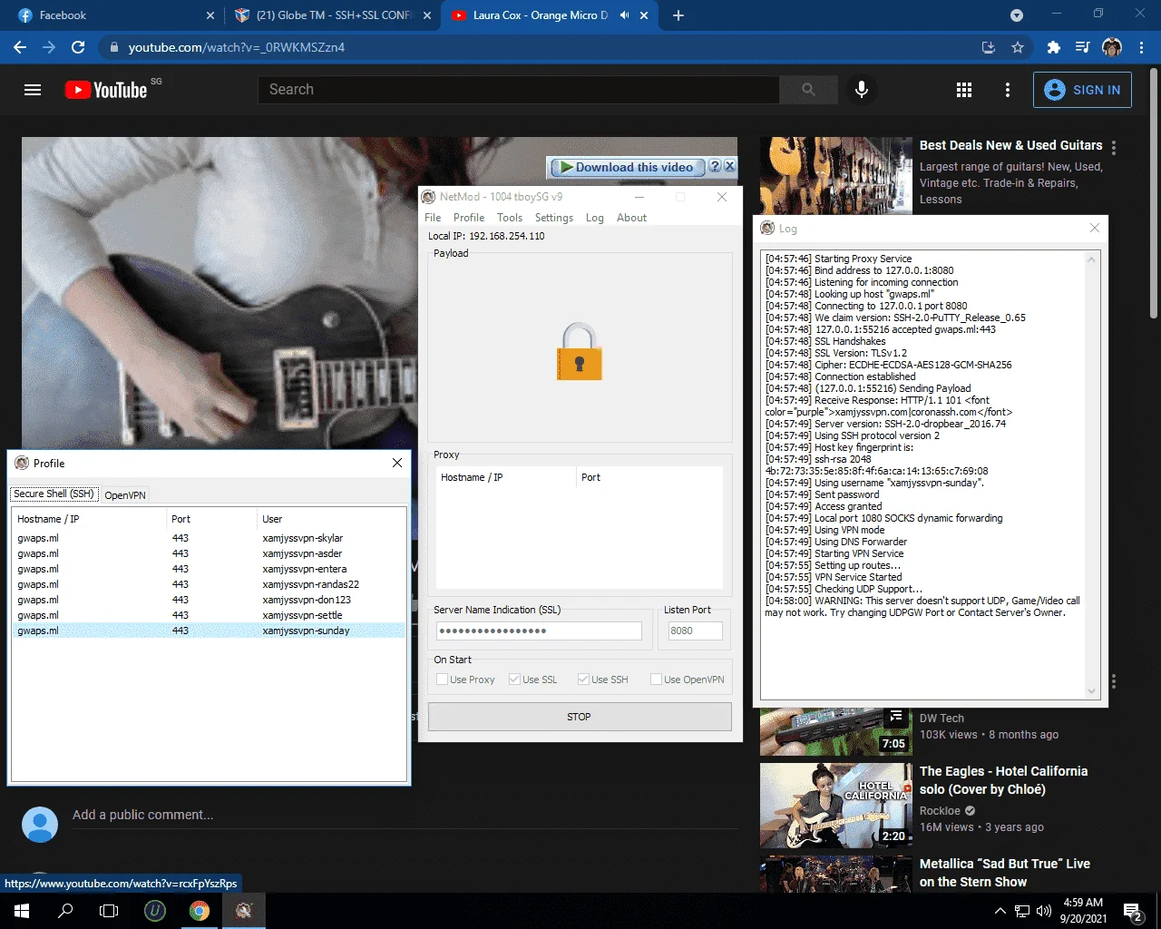Open YouTube settings three-dot menu

1007,90
